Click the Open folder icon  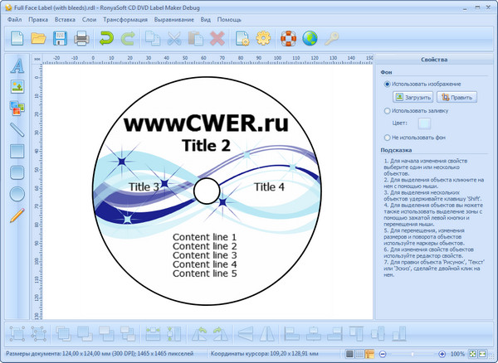point(39,38)
